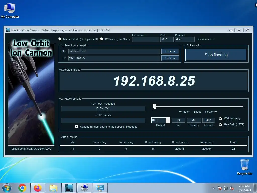Minimize the Low Orbit Ion Cannon window
This screenshot has width=257, height=193.
[x=231, y=30]
